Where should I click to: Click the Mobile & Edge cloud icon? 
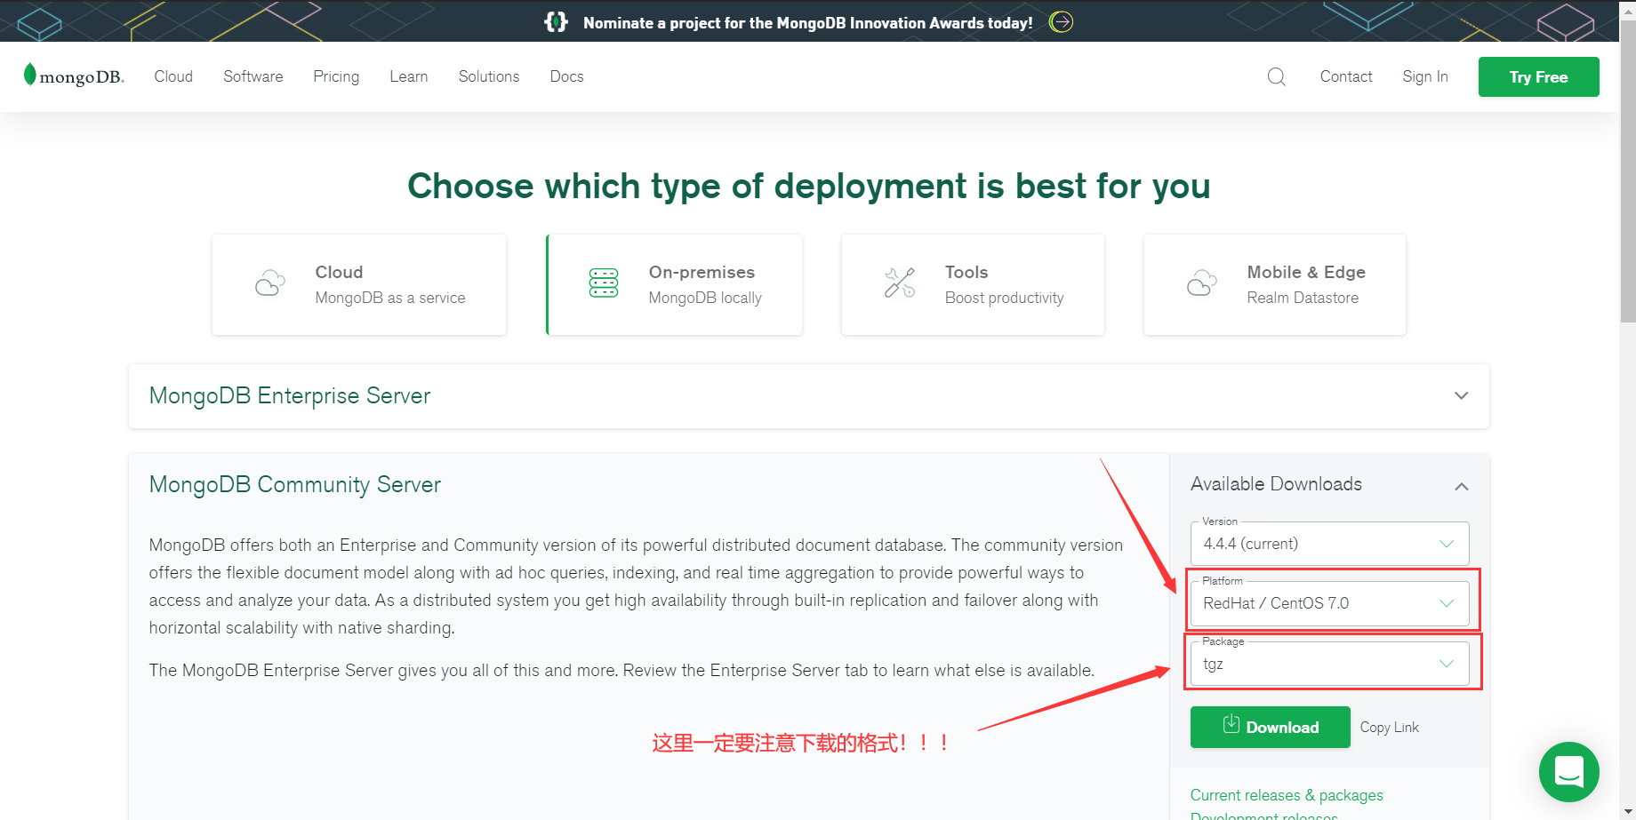pyautogui.click(x=1202, y=283)
